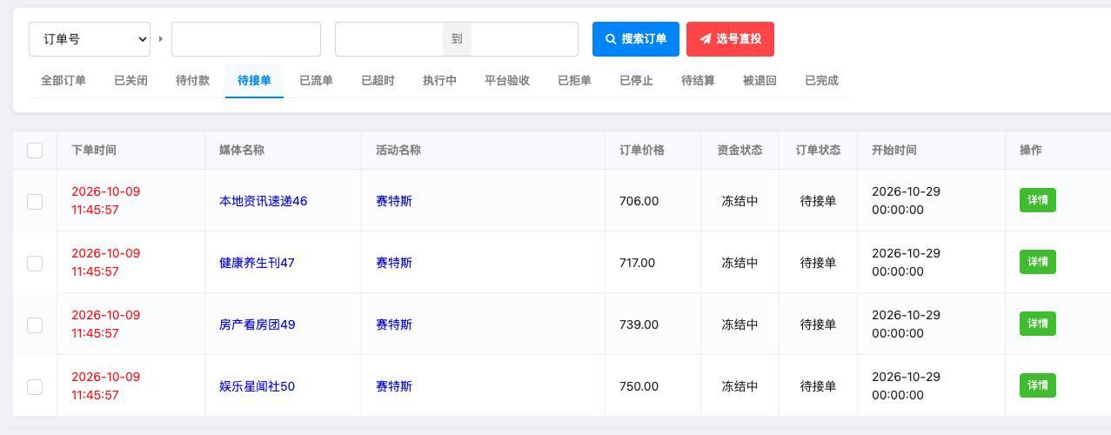Select the 待接单 tab
Viewport: 1111px width, 435px height.
[254, 81]
